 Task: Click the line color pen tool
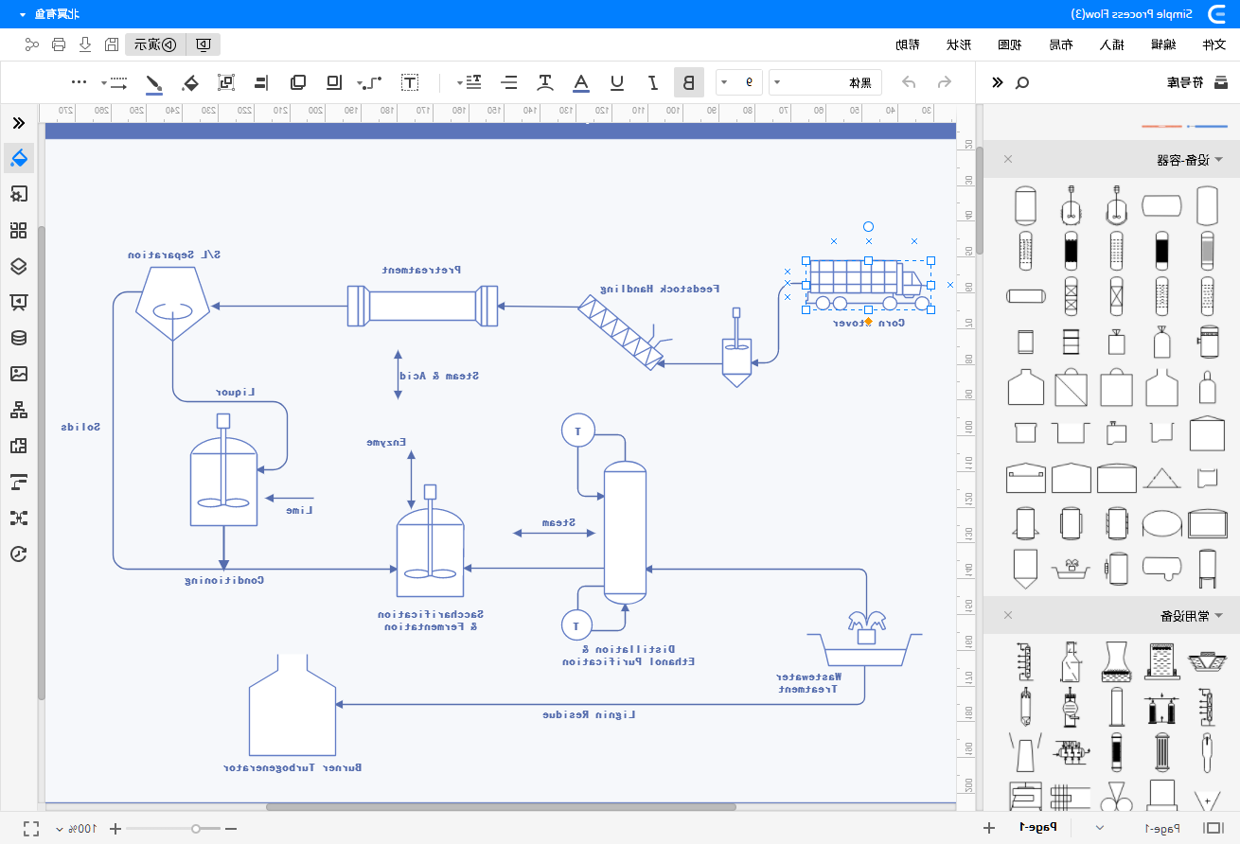click(154, 83)
